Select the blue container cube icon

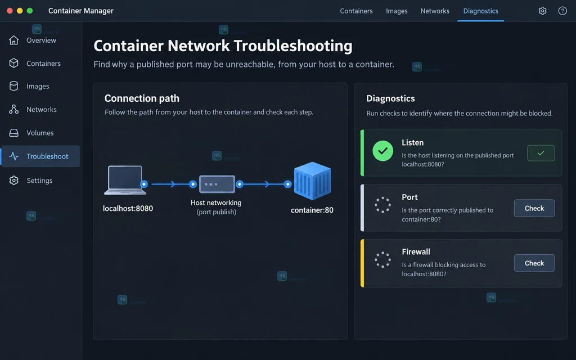pos(313,181)
